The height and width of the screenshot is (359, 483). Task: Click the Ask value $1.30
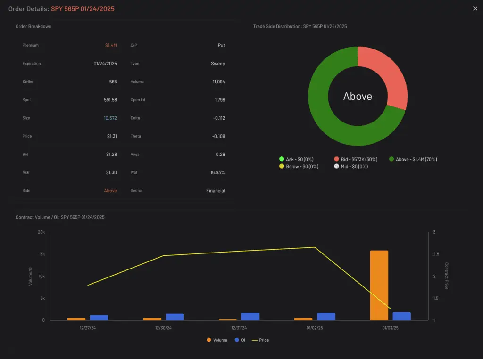tap(111, 172)
